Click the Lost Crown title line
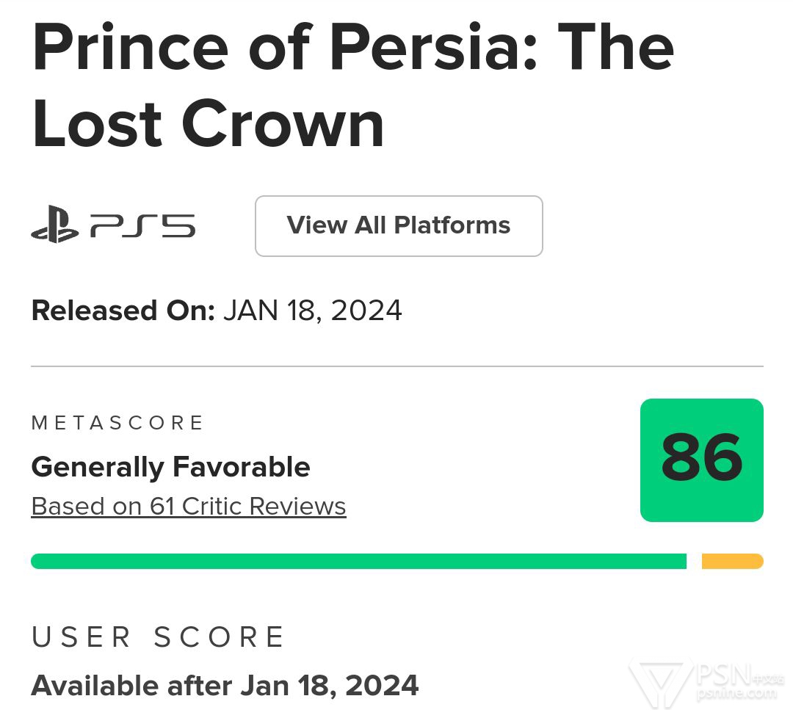The height and width of the screenshot is (718, 793). pyautogui.click(x=208, y=123)
